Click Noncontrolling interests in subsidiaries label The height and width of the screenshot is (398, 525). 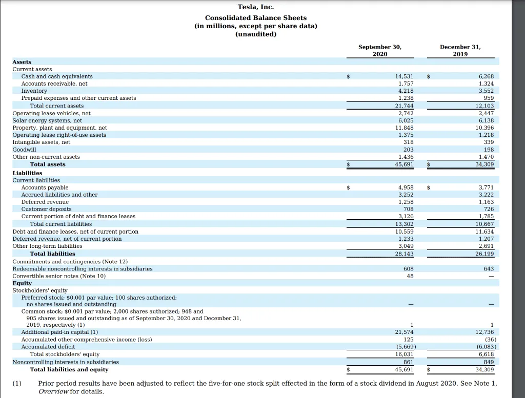point(66,362)
